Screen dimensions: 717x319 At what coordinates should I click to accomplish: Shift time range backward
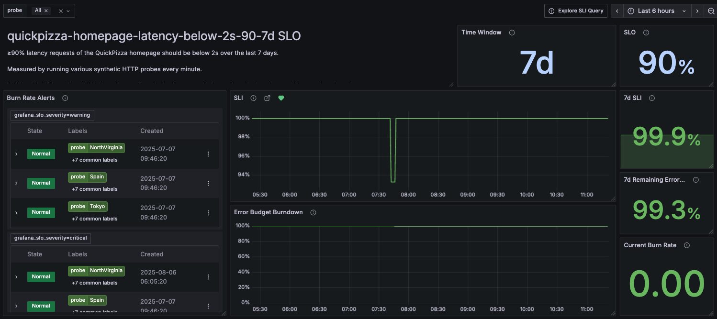pyautogui.click(x=617, y=11)
